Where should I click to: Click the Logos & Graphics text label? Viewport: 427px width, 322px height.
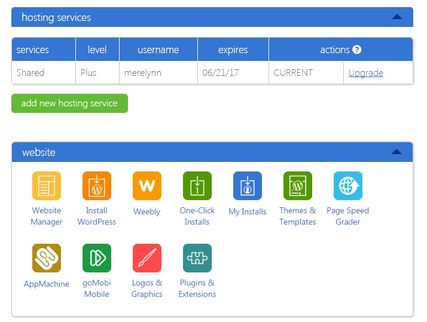pyautogui.click(x=147, y=289)
